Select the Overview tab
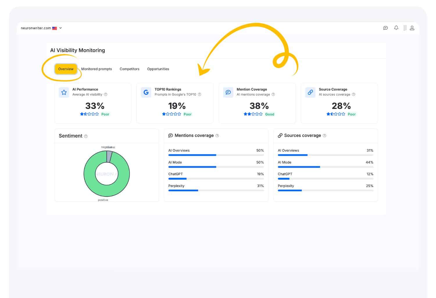The width and height of the screenshot is (436, 298). pos(66,69)
